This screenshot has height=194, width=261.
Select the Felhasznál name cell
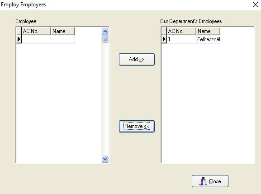(x=208, y=39)
